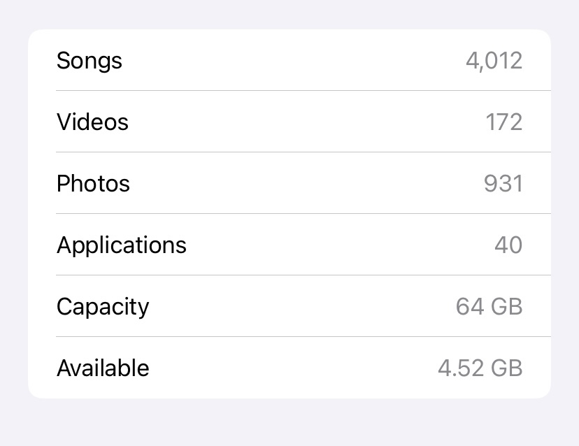This screenshot has width=579, height=446.
Task: Click empty middle of the Songs row
Action: [x=294, y=61]
